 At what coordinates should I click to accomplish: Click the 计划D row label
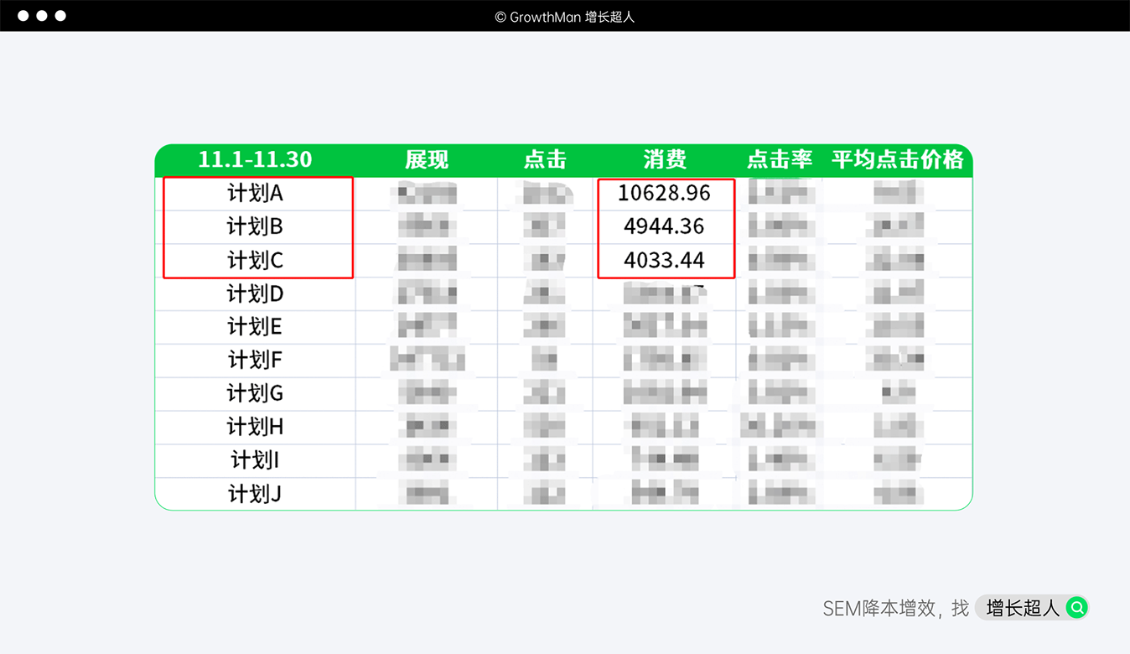point(255,293)
